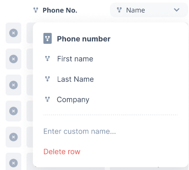Click the icon beside Last Name
This screenshot has height=170, width=189.
(47, 79)
